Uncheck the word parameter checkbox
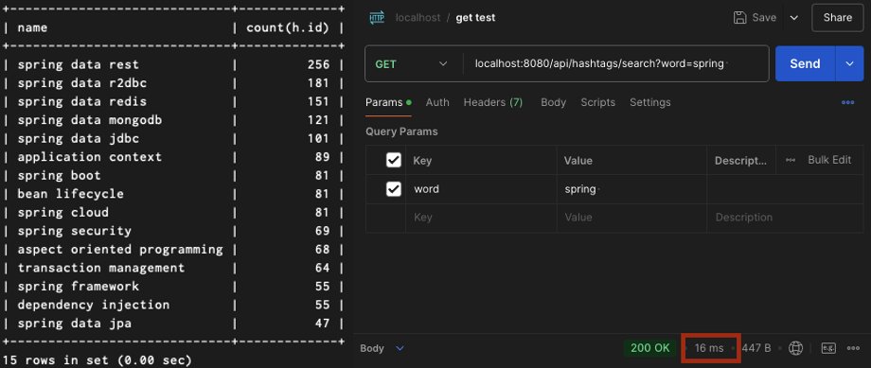The height and width of the screenshot is (368, 871). (x=393, y=189)
